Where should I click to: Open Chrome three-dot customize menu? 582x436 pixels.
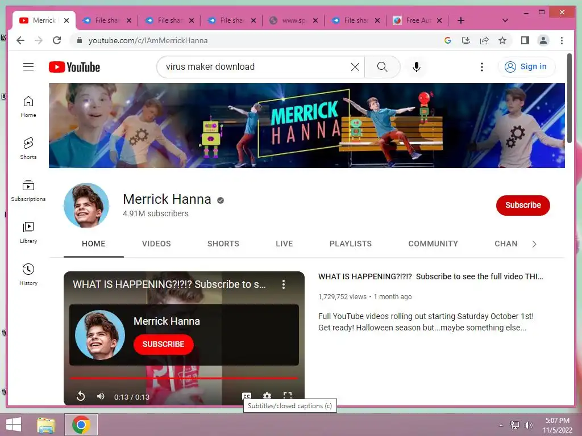pyautogui.click(x=562, y=40)
